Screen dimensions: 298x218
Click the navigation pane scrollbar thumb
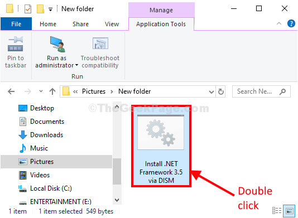tap(117, 171)
